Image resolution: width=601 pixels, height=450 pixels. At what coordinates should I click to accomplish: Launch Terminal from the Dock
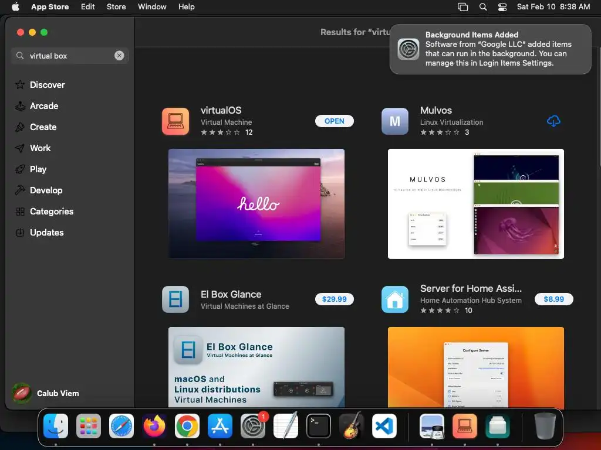click(319, 426)
